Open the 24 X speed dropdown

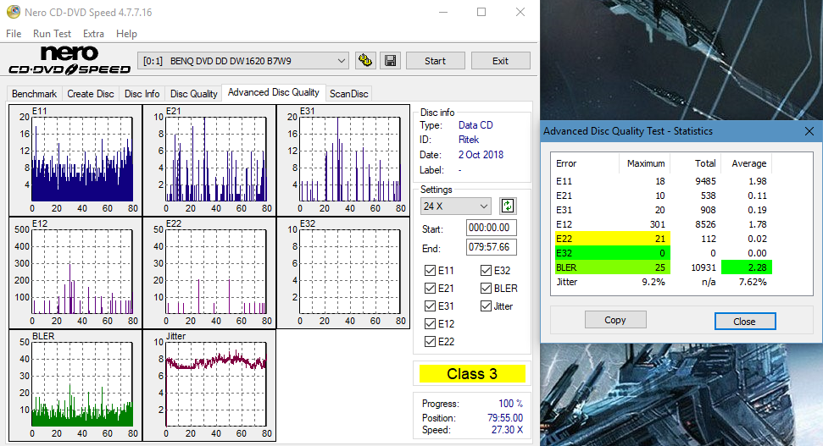pyautogui.click(x=455, y=206)
